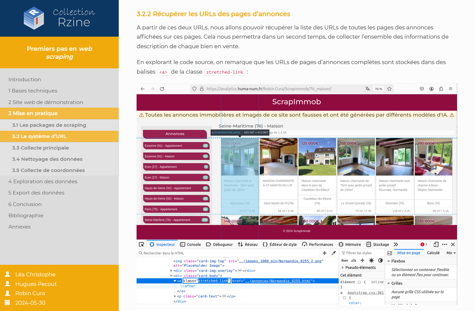Image resolution: width=475 pixels, height=311 pixels.
Task: Click the element picker icon in devtools
Action: click(x=142, y=244)
